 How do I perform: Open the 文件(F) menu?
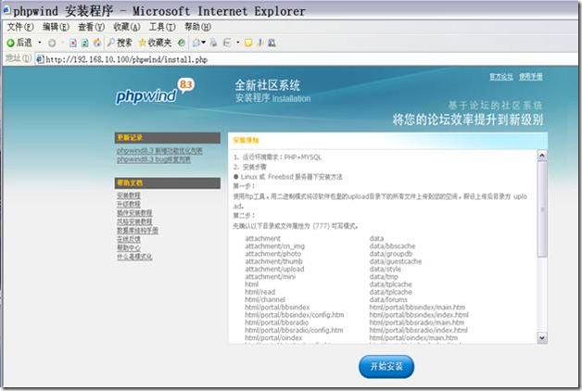(20, 27)
